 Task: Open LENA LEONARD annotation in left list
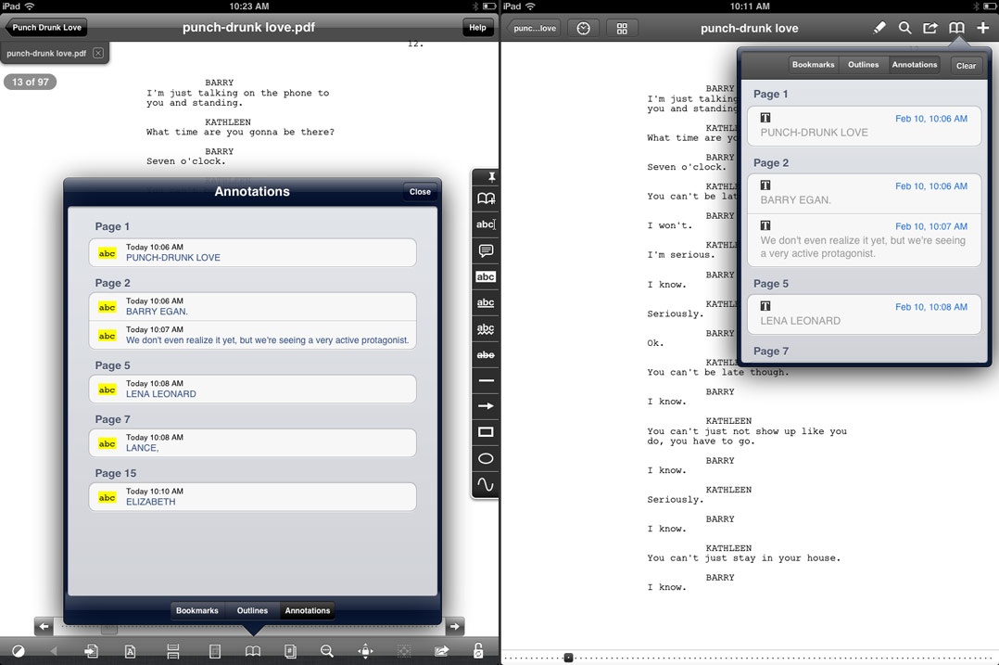coord(252,389)
